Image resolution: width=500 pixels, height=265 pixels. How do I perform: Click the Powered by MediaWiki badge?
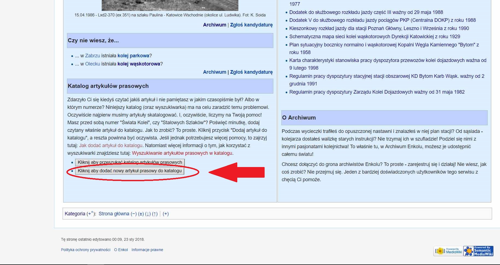click(x=448, y=251)
